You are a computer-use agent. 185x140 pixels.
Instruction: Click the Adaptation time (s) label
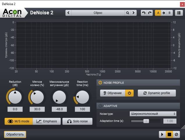tap(112, 121)
